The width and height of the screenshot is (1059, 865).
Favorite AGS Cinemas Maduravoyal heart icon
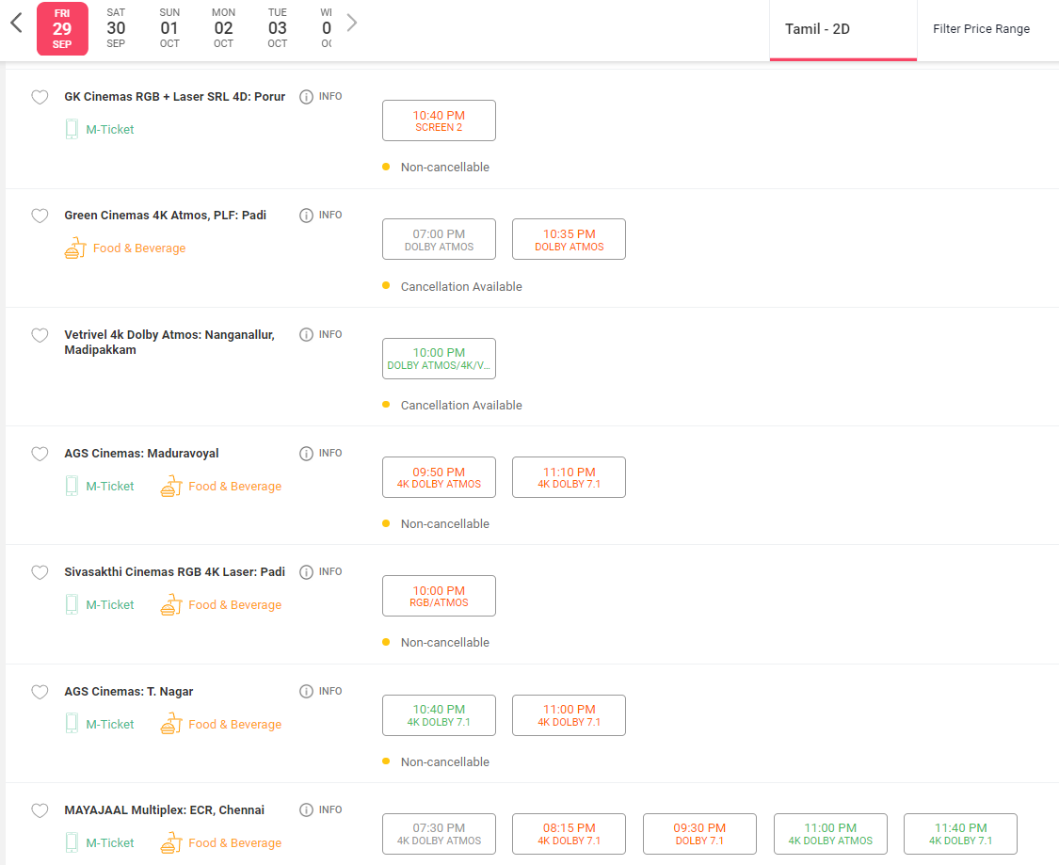click(40, 454)
